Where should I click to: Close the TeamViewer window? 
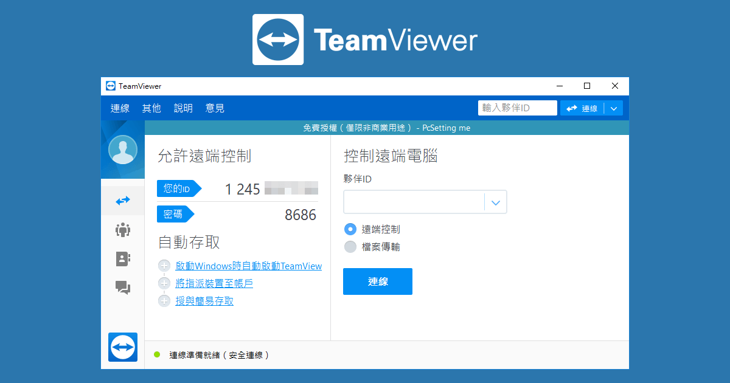tap(615, 86)
